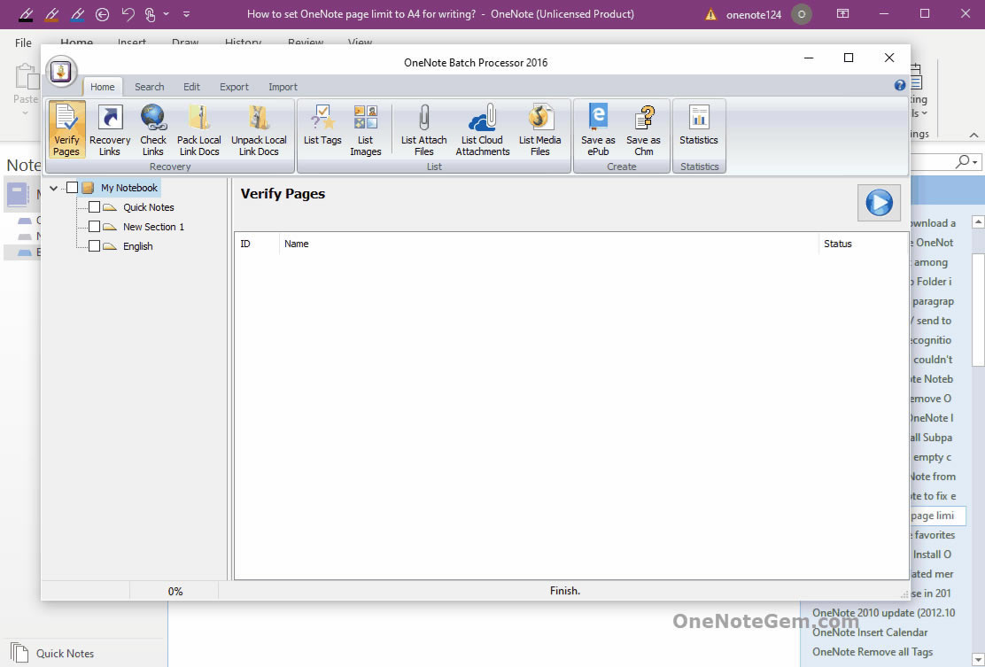Click the 0% progress bar
Image resolution: width=985 pixels, height=667 pixels.
coord(175,590)
